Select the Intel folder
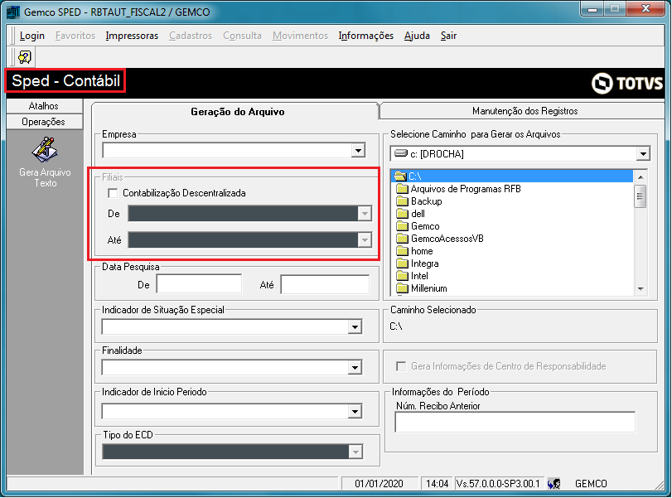This screenshot has height=498, width=672. click(419, 276)
